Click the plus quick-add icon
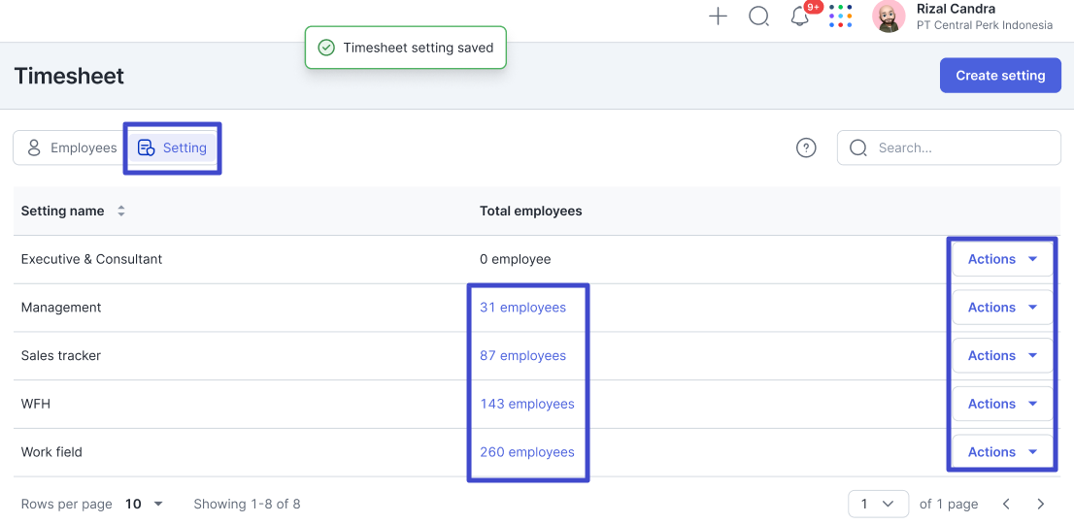This screenshot has width=1074, height=524. coord(718,16)
